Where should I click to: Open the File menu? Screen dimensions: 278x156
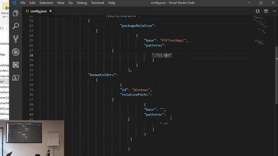tap(23, 3)
